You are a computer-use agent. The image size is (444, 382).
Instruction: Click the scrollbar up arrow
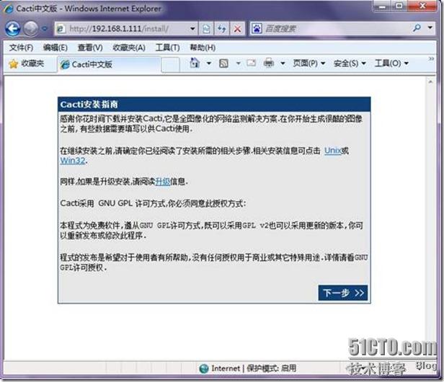430,82
